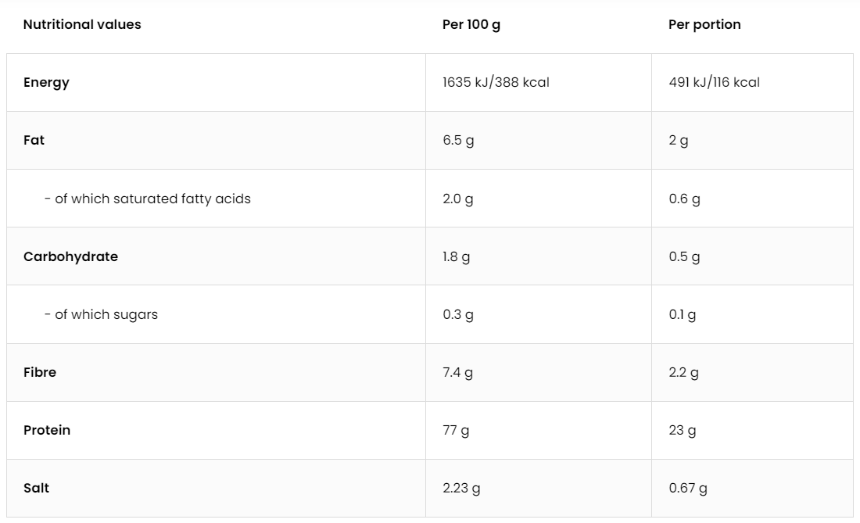
Task: Click the 0.1 g sugars portion value
Action: [683, 314]
